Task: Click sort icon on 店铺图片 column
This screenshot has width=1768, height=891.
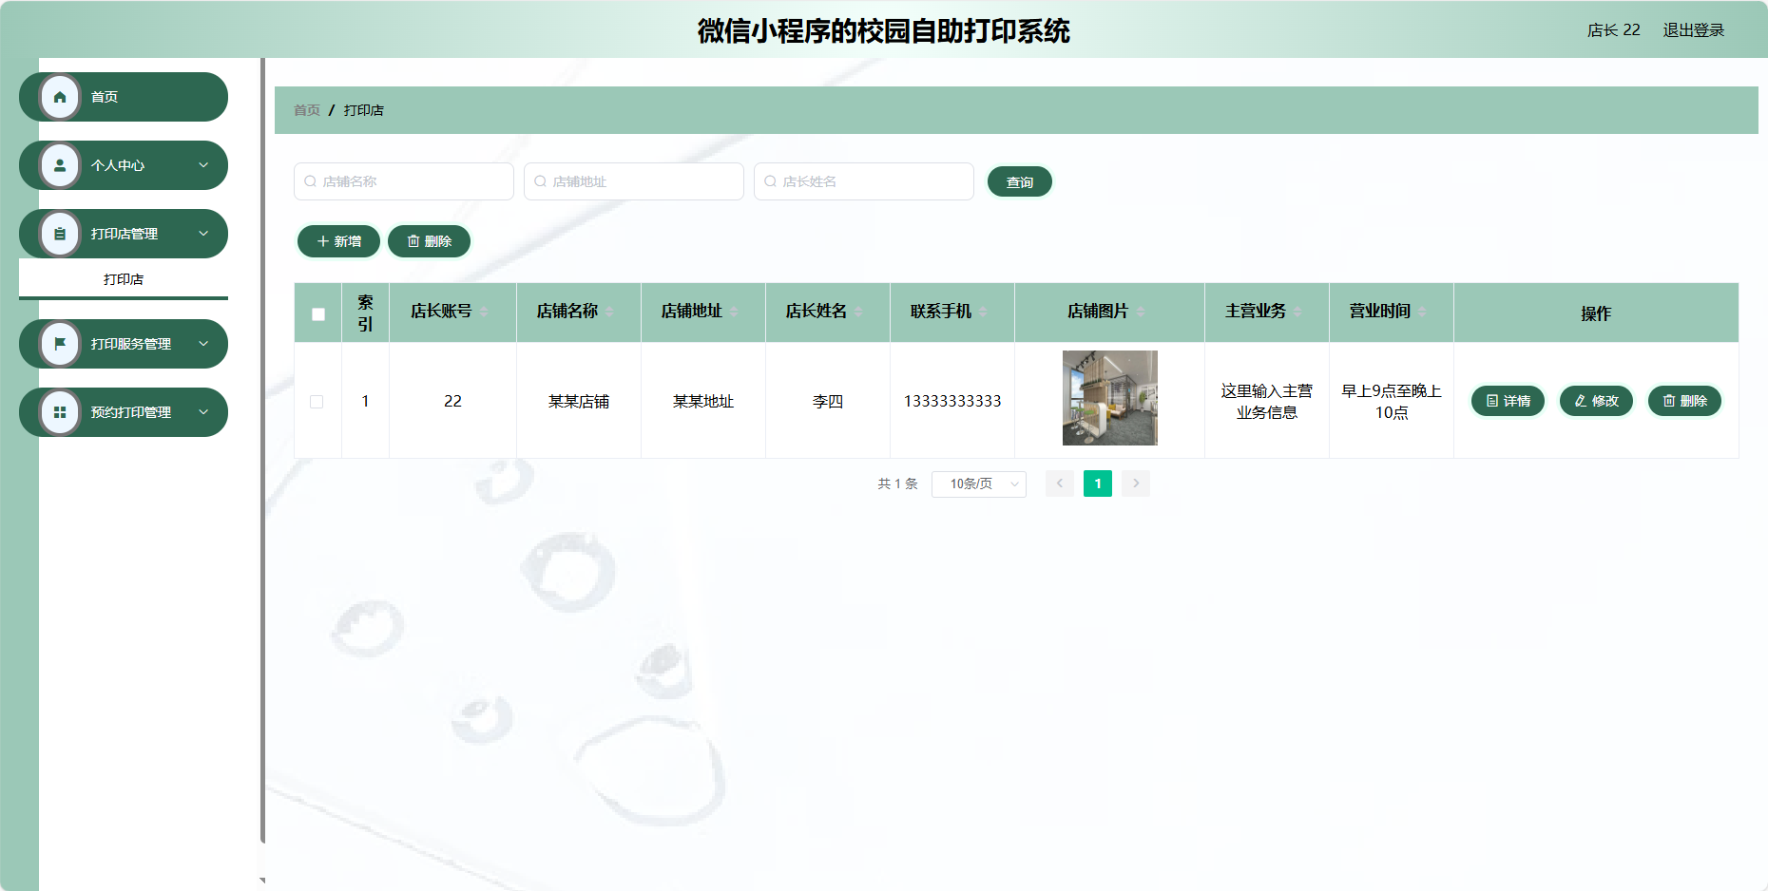Action: (x=1141, y=312)
